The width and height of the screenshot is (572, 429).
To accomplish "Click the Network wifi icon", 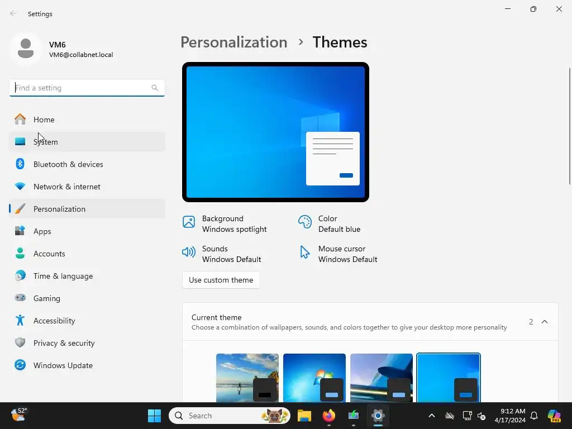I will pos(20,187).
